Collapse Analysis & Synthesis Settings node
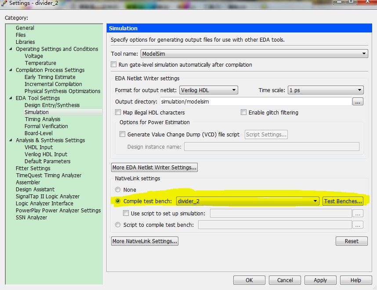This screenshot has width=377, height=290. pos(11,140)
